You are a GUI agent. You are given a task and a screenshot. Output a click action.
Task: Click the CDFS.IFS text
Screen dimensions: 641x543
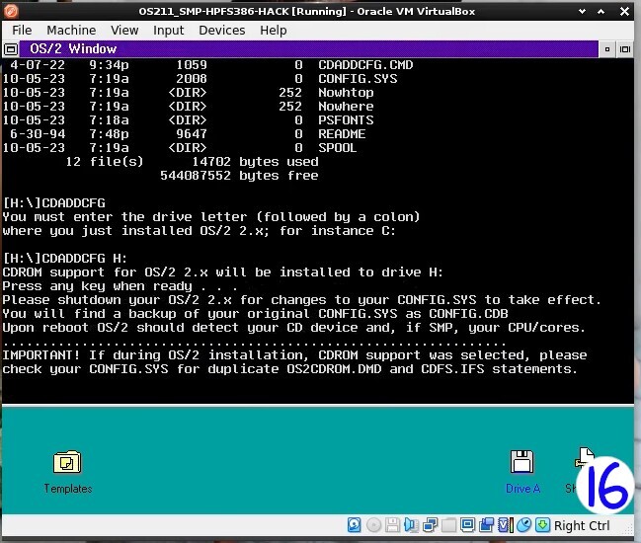point(452,369)
